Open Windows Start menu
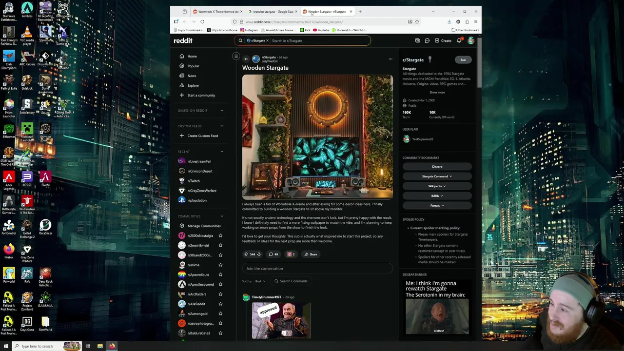The width and height of the screenshot is (624, 351). (6, 346)
